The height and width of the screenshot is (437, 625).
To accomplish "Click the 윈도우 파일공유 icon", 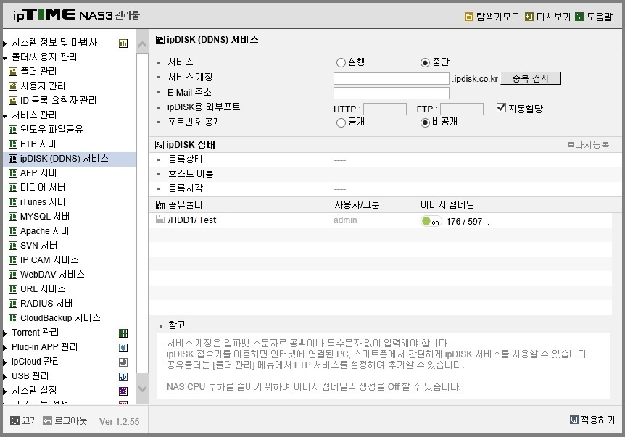I will 13,130.
